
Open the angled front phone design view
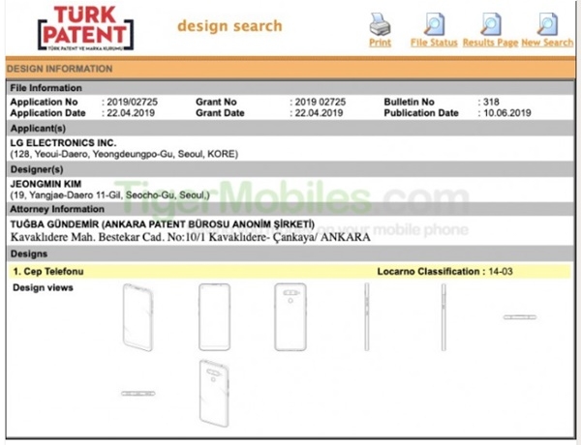[x=138, y=317]
